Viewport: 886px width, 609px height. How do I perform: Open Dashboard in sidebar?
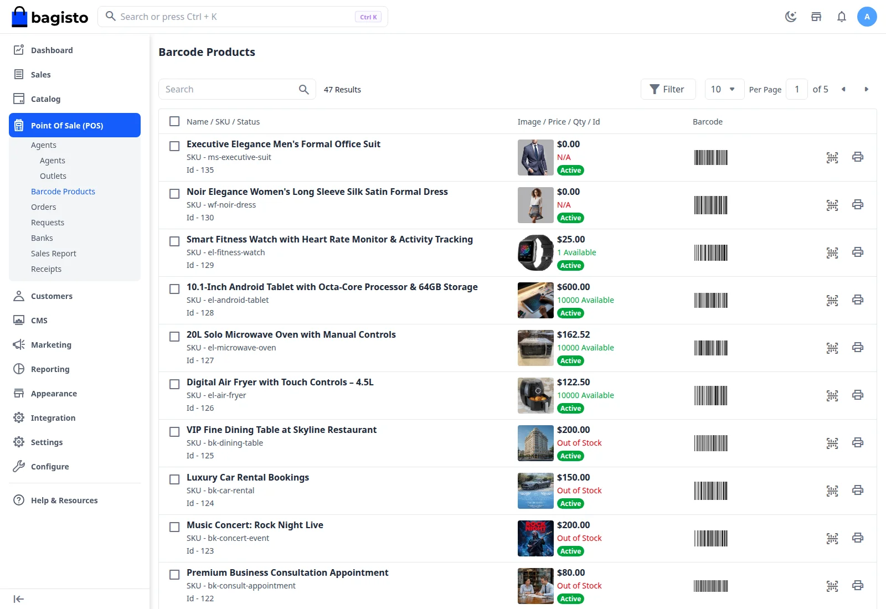(75, 50)
